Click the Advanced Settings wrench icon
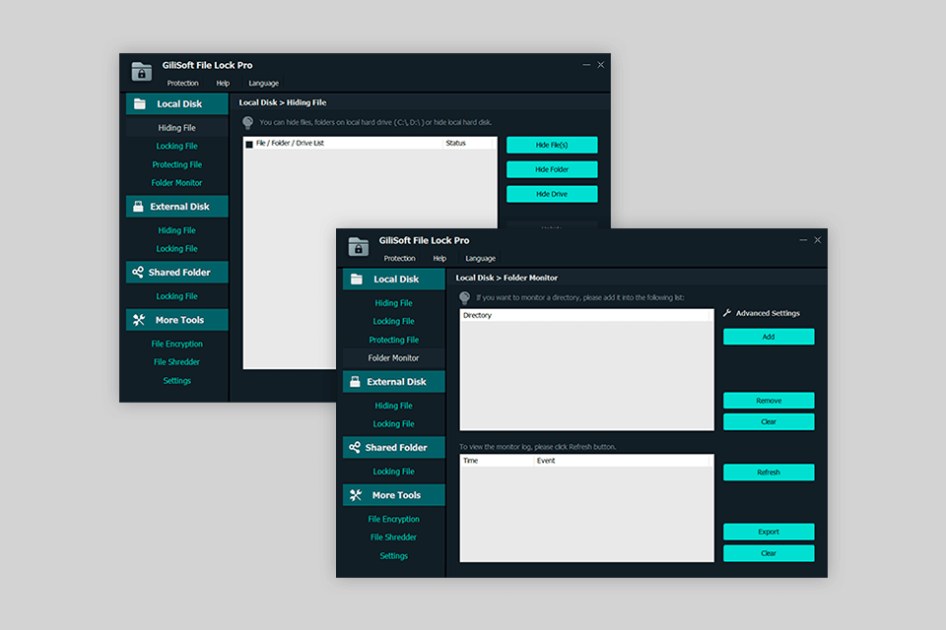Viewport: 946px width, 630px height. [x=727, y=313]
